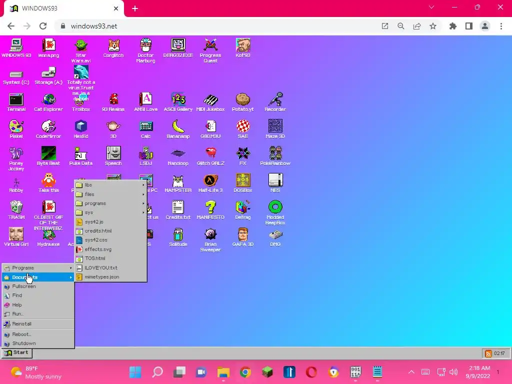Screen dimensions: 512x384
Task: Launch Potato.yt icon
Action: point(242,102)
